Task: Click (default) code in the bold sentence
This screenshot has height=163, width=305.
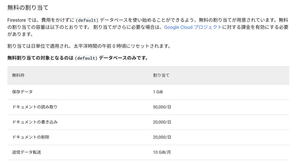Action: (86, 58)
